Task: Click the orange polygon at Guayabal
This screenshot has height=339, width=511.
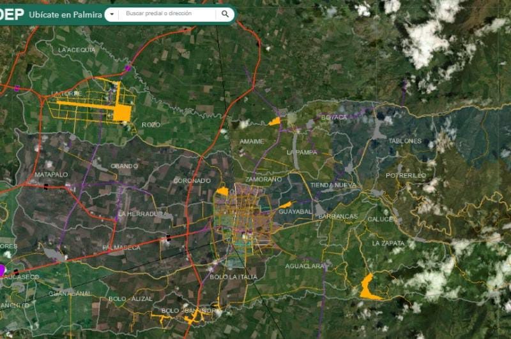Action: click(285, 205)
